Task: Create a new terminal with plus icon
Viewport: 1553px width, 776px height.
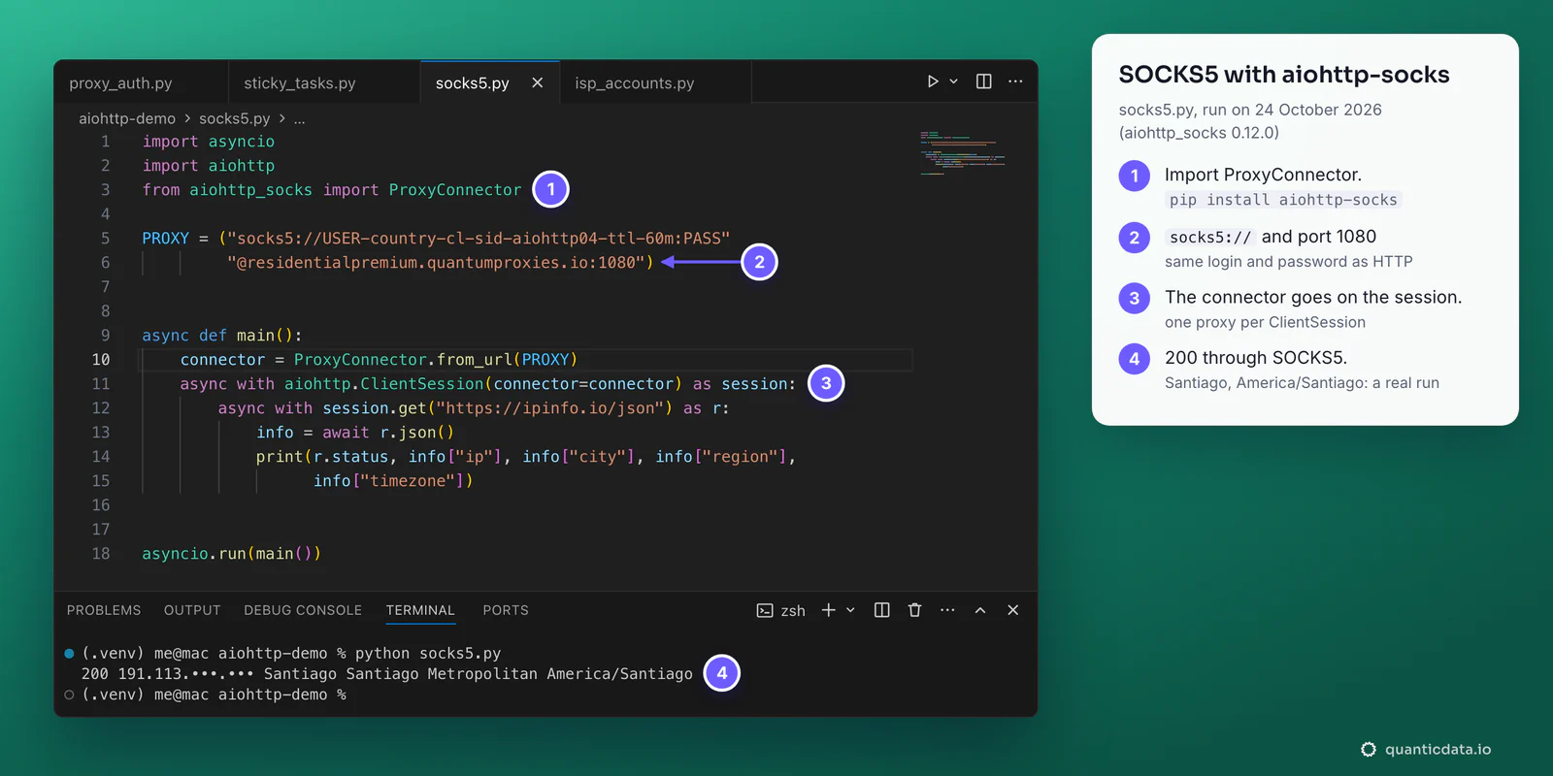Action: point(829,610)
